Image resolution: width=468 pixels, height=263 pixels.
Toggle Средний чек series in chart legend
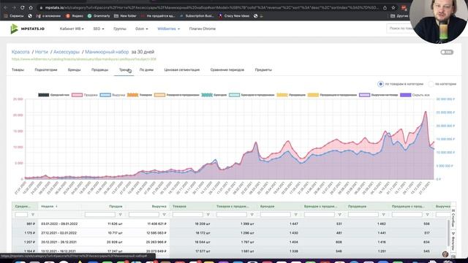tap(53, 95)
